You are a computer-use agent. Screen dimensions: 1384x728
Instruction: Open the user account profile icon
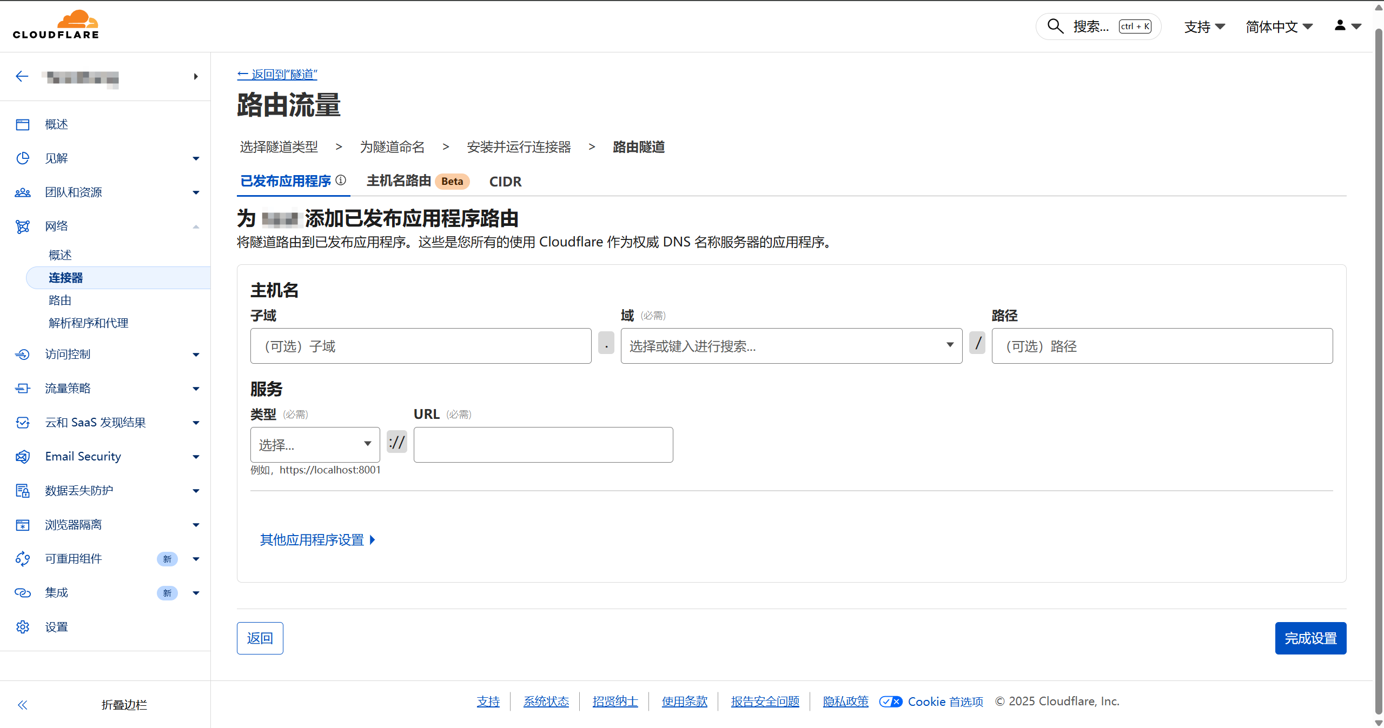1340,25
